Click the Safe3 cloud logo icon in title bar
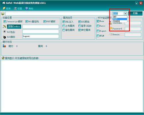The image size is (144, 115). pos(4,3)
